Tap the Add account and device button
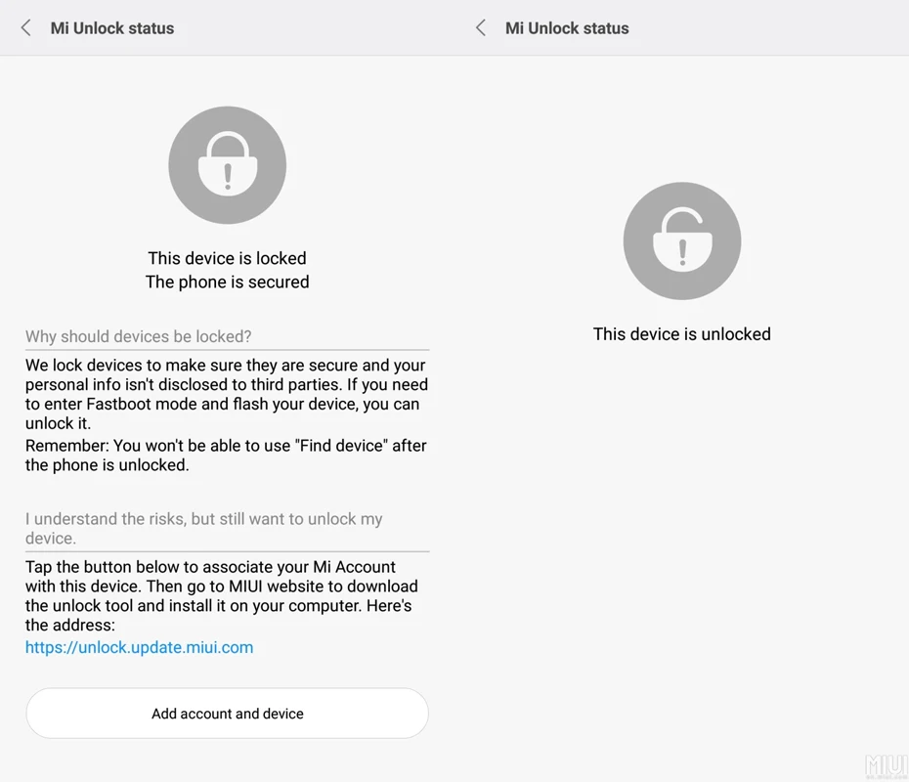The height and width of the screenshot is (782, 909). coord(227,714)
